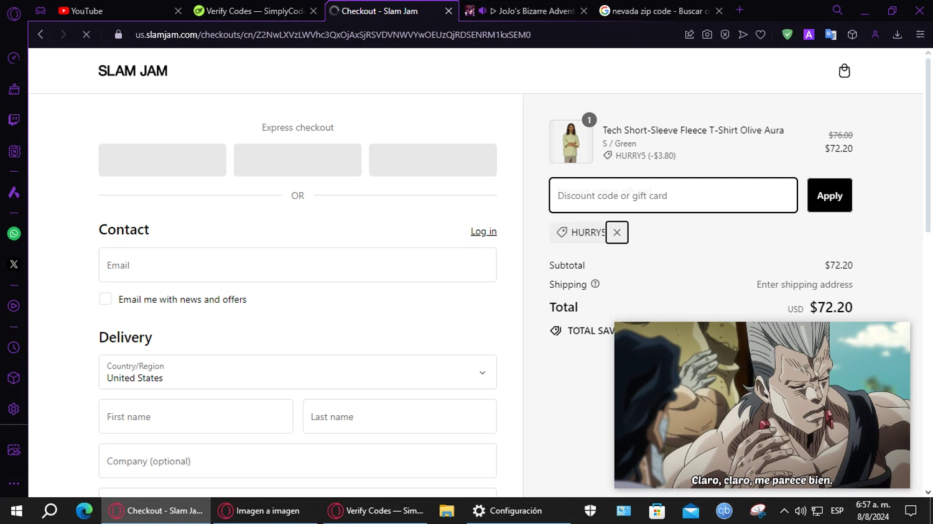Click the Apply discount button
Screen dimensions: 933x524
pyautogui.click(x=830, y=195)
